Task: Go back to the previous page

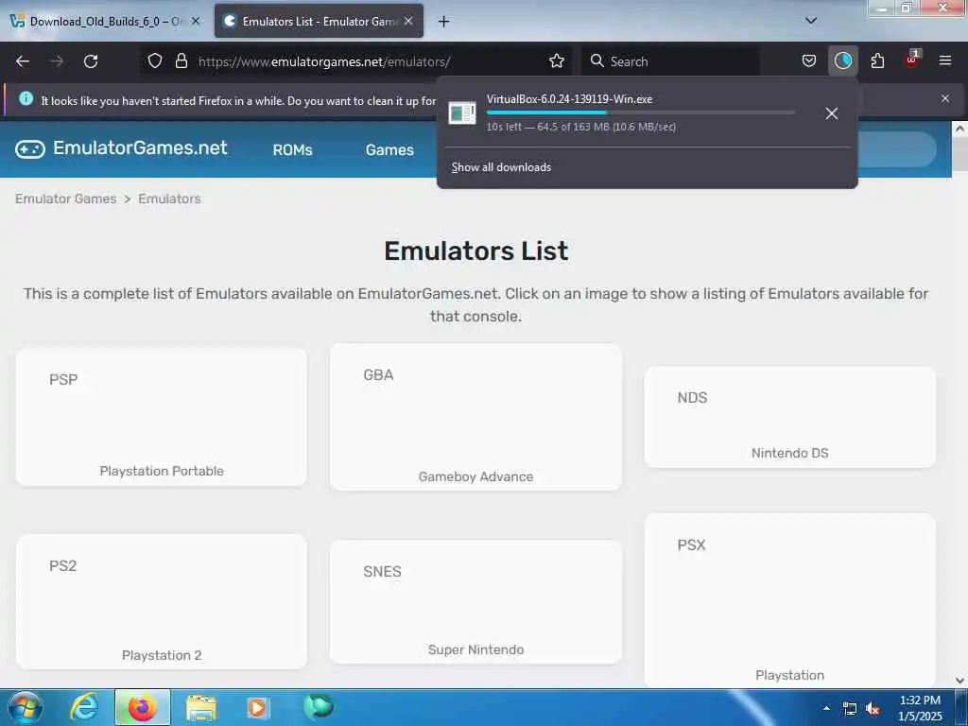Action: pyautogui.click(x=23, y=61)
